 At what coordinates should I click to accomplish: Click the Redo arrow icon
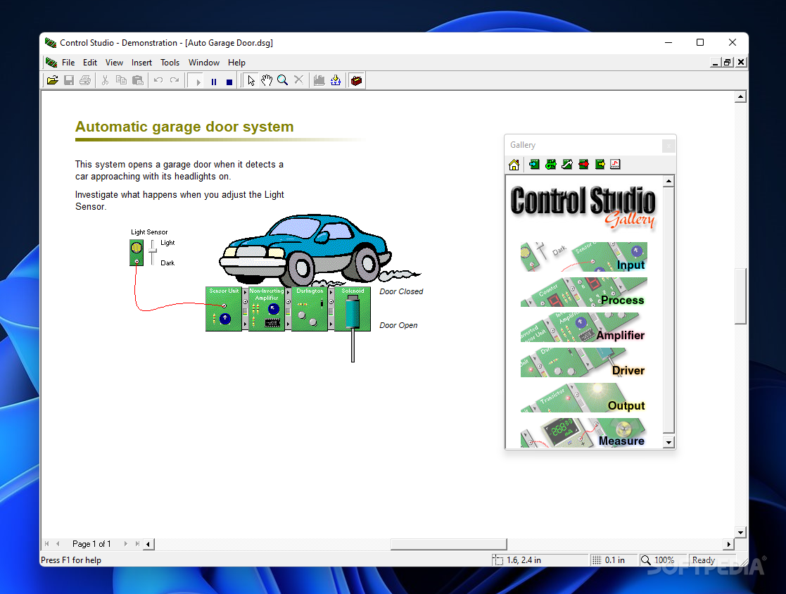tap(175, 80)
